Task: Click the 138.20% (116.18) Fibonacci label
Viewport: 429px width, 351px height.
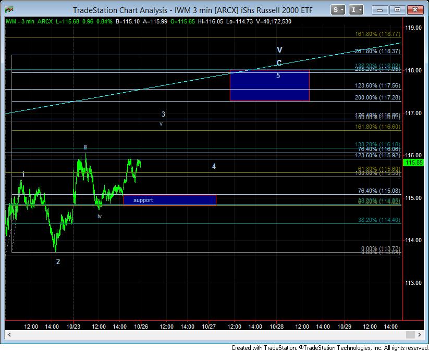Action: [377, 144]
